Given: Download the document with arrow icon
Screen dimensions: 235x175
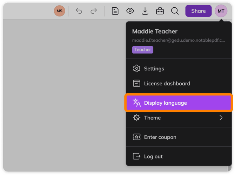Looking at the screenshot, I should [x=145, y=11].
